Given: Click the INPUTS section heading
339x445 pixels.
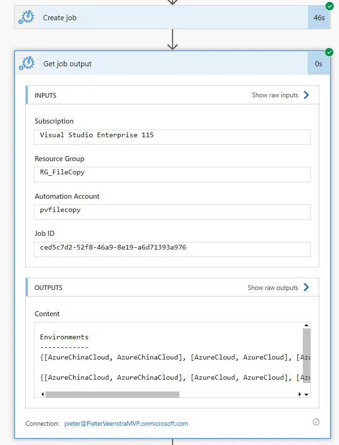Looking at the screenshot, I should point(46,95).
